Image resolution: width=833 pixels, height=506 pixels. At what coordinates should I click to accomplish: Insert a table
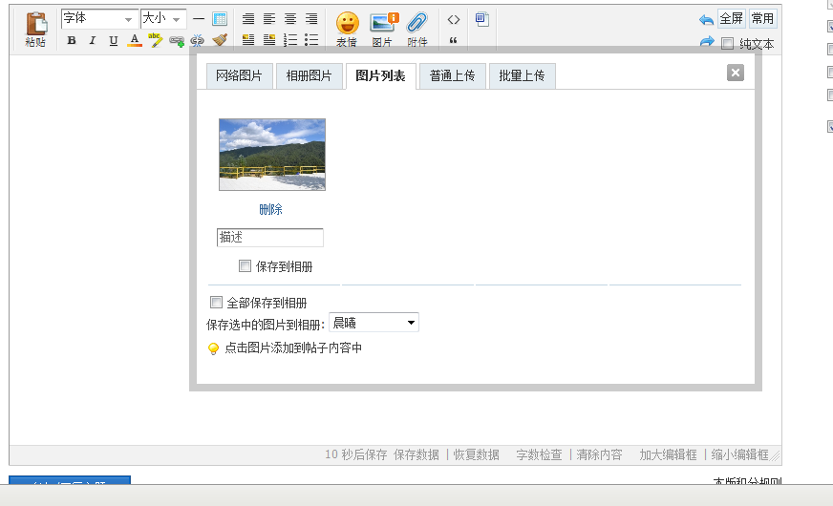click(x=220, y=19)
